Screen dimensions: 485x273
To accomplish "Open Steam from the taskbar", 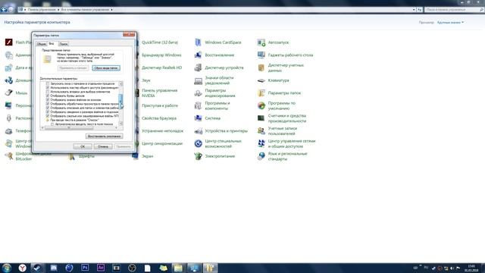I will click(x=37, y=268).
